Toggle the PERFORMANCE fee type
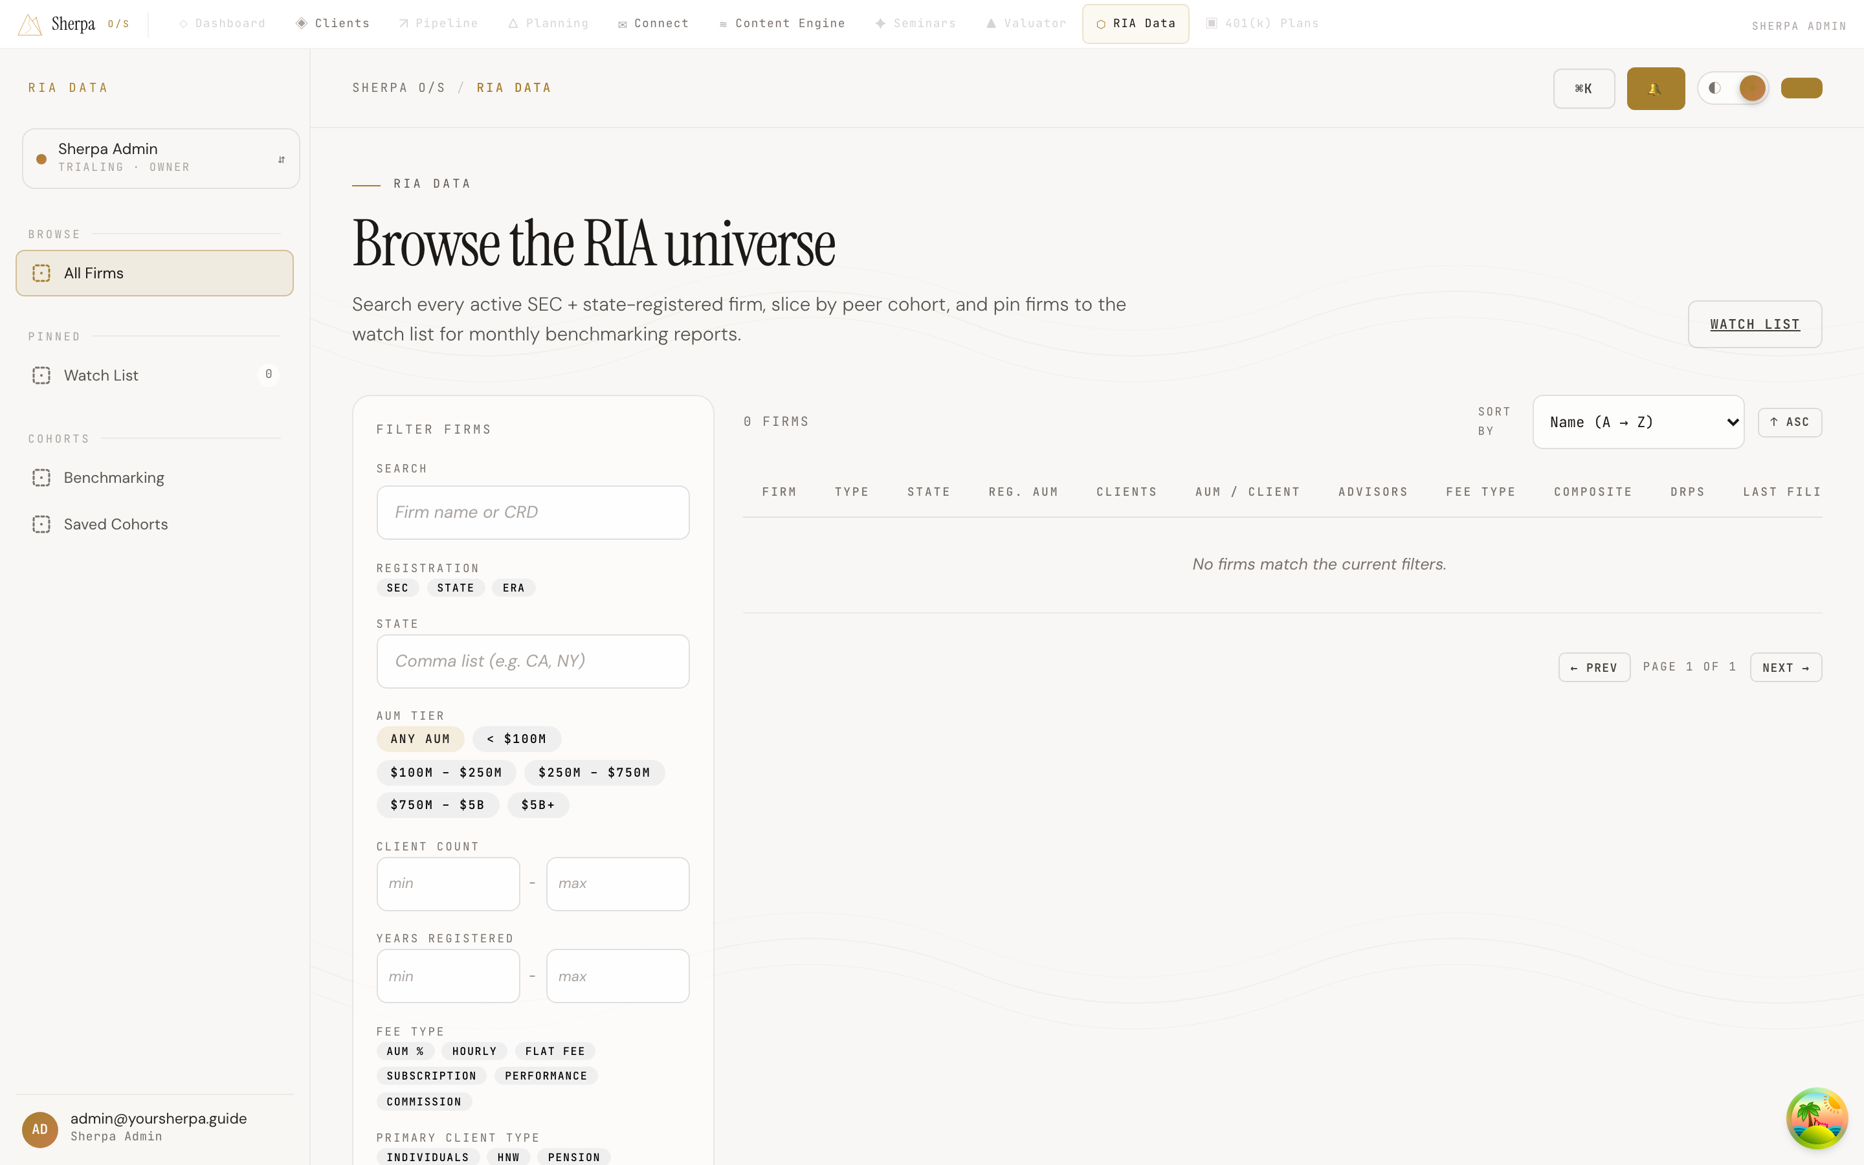 click(x=546, y=1076)
